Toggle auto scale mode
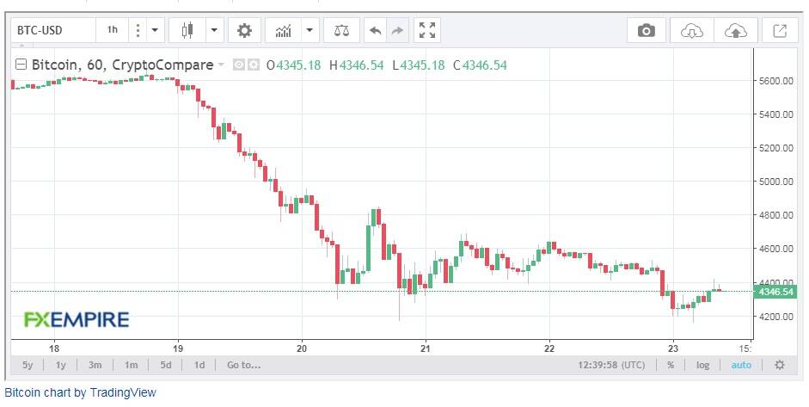Image resolution: width=809 pixels, height=407 pixels. [741, 365]
